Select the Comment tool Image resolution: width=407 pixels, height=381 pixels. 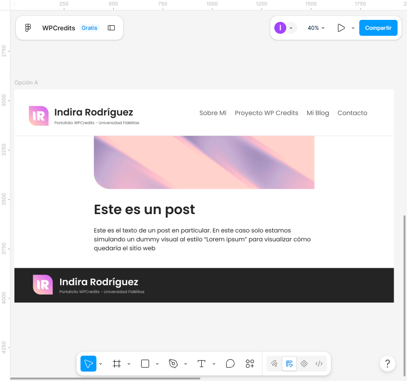click(x=230, y=363)
